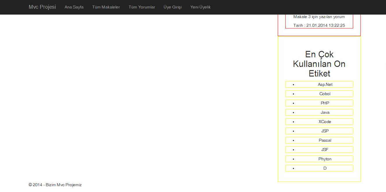386x192 pixels.
Task: Click the Üye Girişi login link
Action: (173, 7)
